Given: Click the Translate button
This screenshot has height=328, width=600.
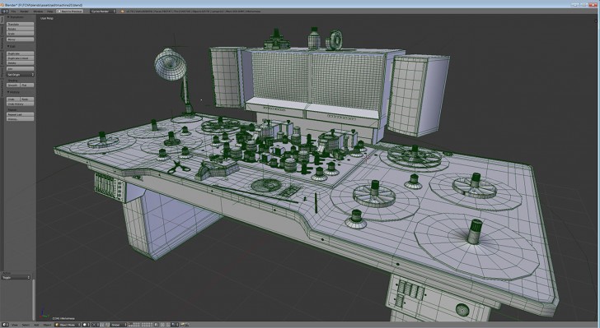Looking at the screenshot, I should pyautogui.click(x=21, y=24).
